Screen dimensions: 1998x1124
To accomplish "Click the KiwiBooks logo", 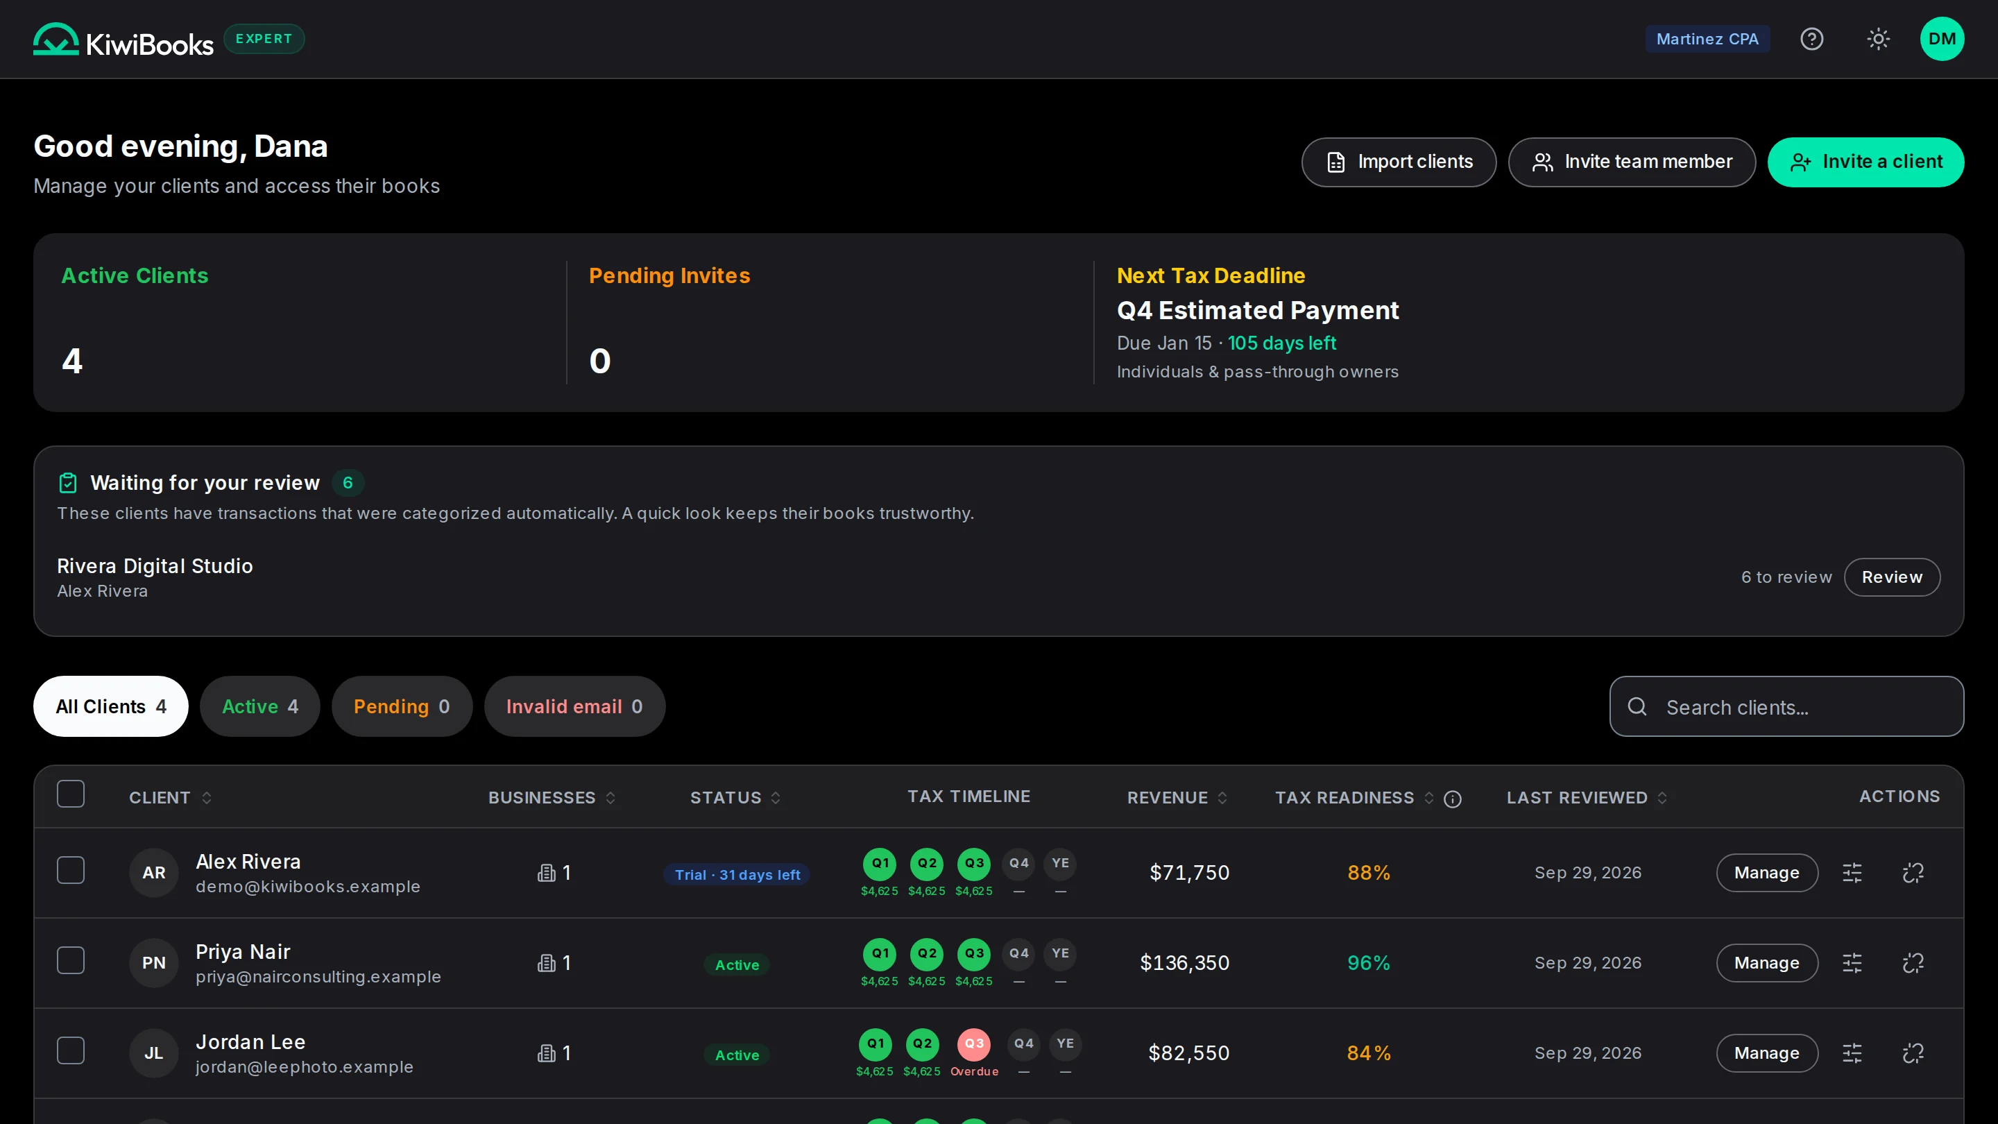I will point(123,39).
